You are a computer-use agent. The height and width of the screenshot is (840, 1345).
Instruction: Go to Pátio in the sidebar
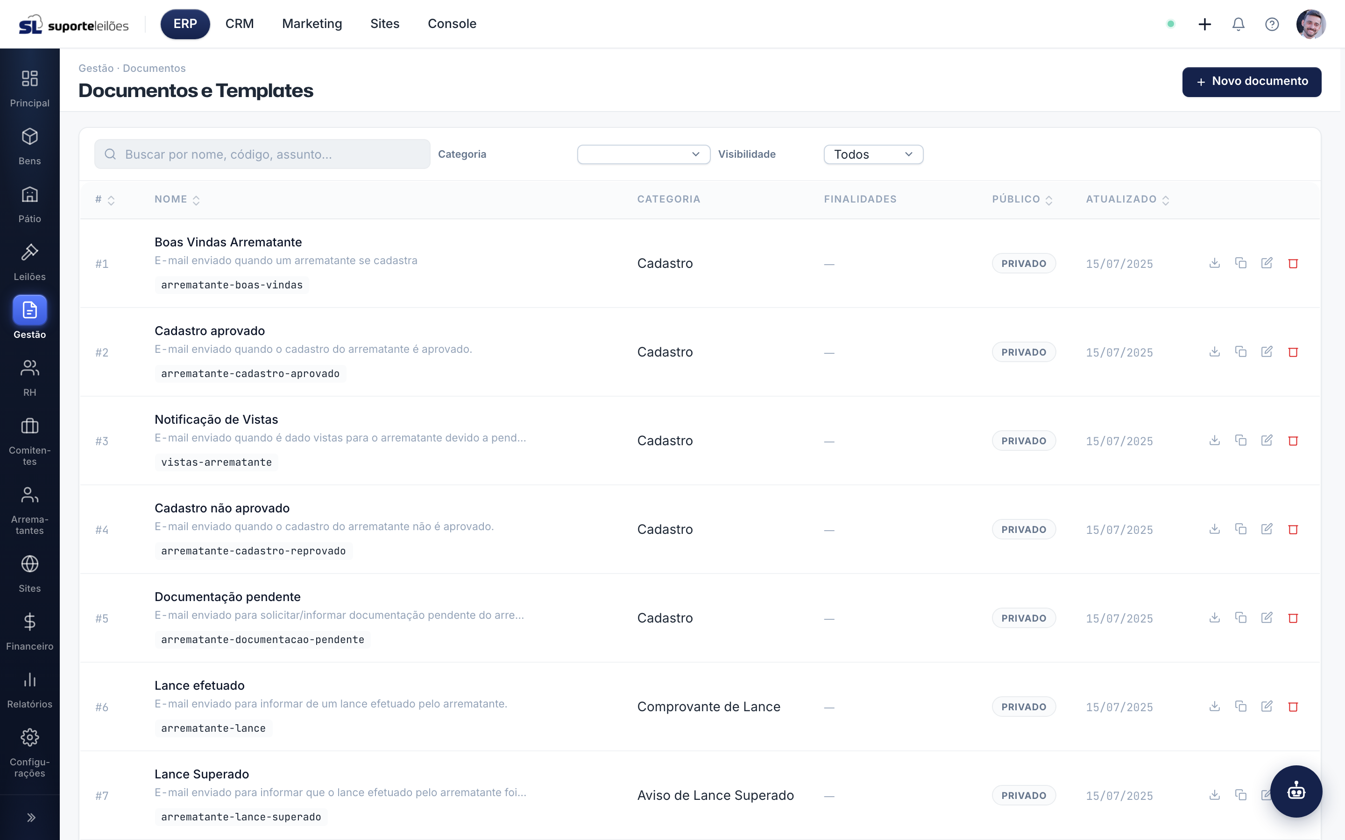29,204
